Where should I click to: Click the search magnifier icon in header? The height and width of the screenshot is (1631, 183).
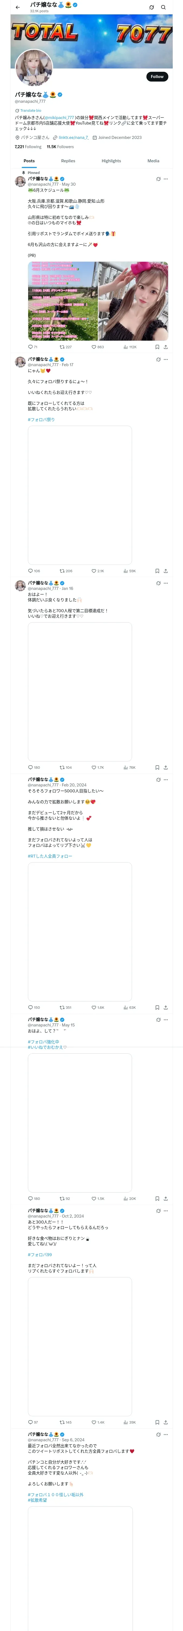tap(163, 7)
